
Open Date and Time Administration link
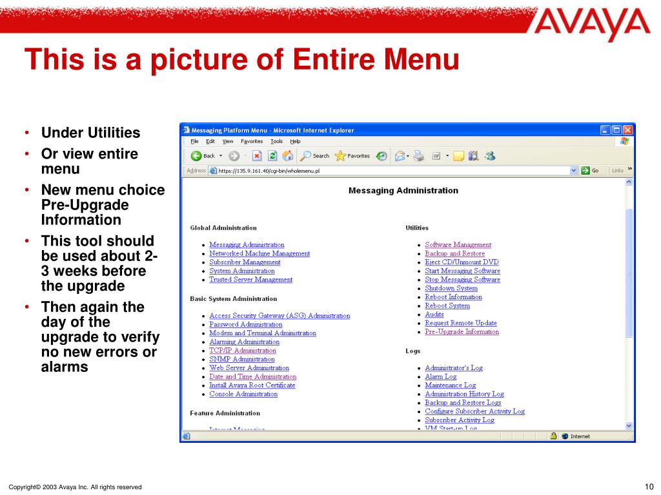252,376
